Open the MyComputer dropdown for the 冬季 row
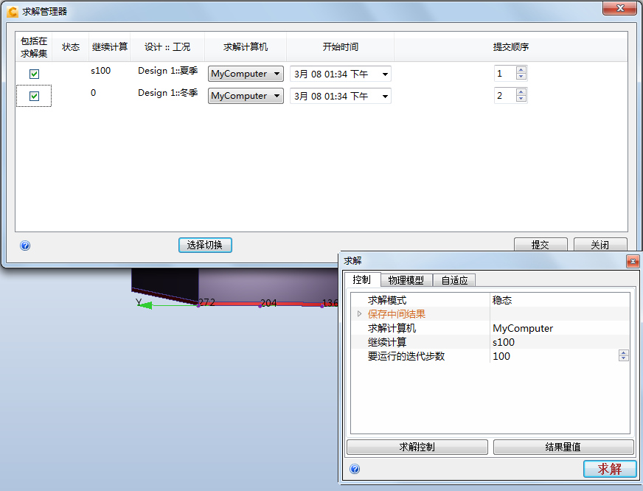Screen dimensions: 643x491 [245, 96]
